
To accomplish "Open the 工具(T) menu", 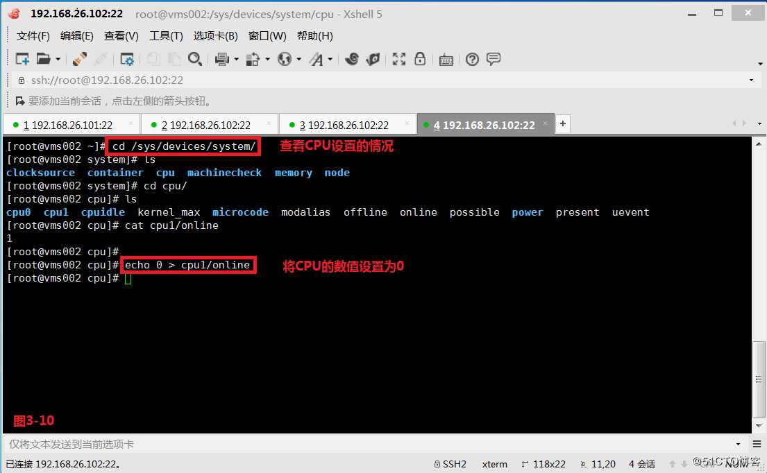I will [x=167, y=35].
